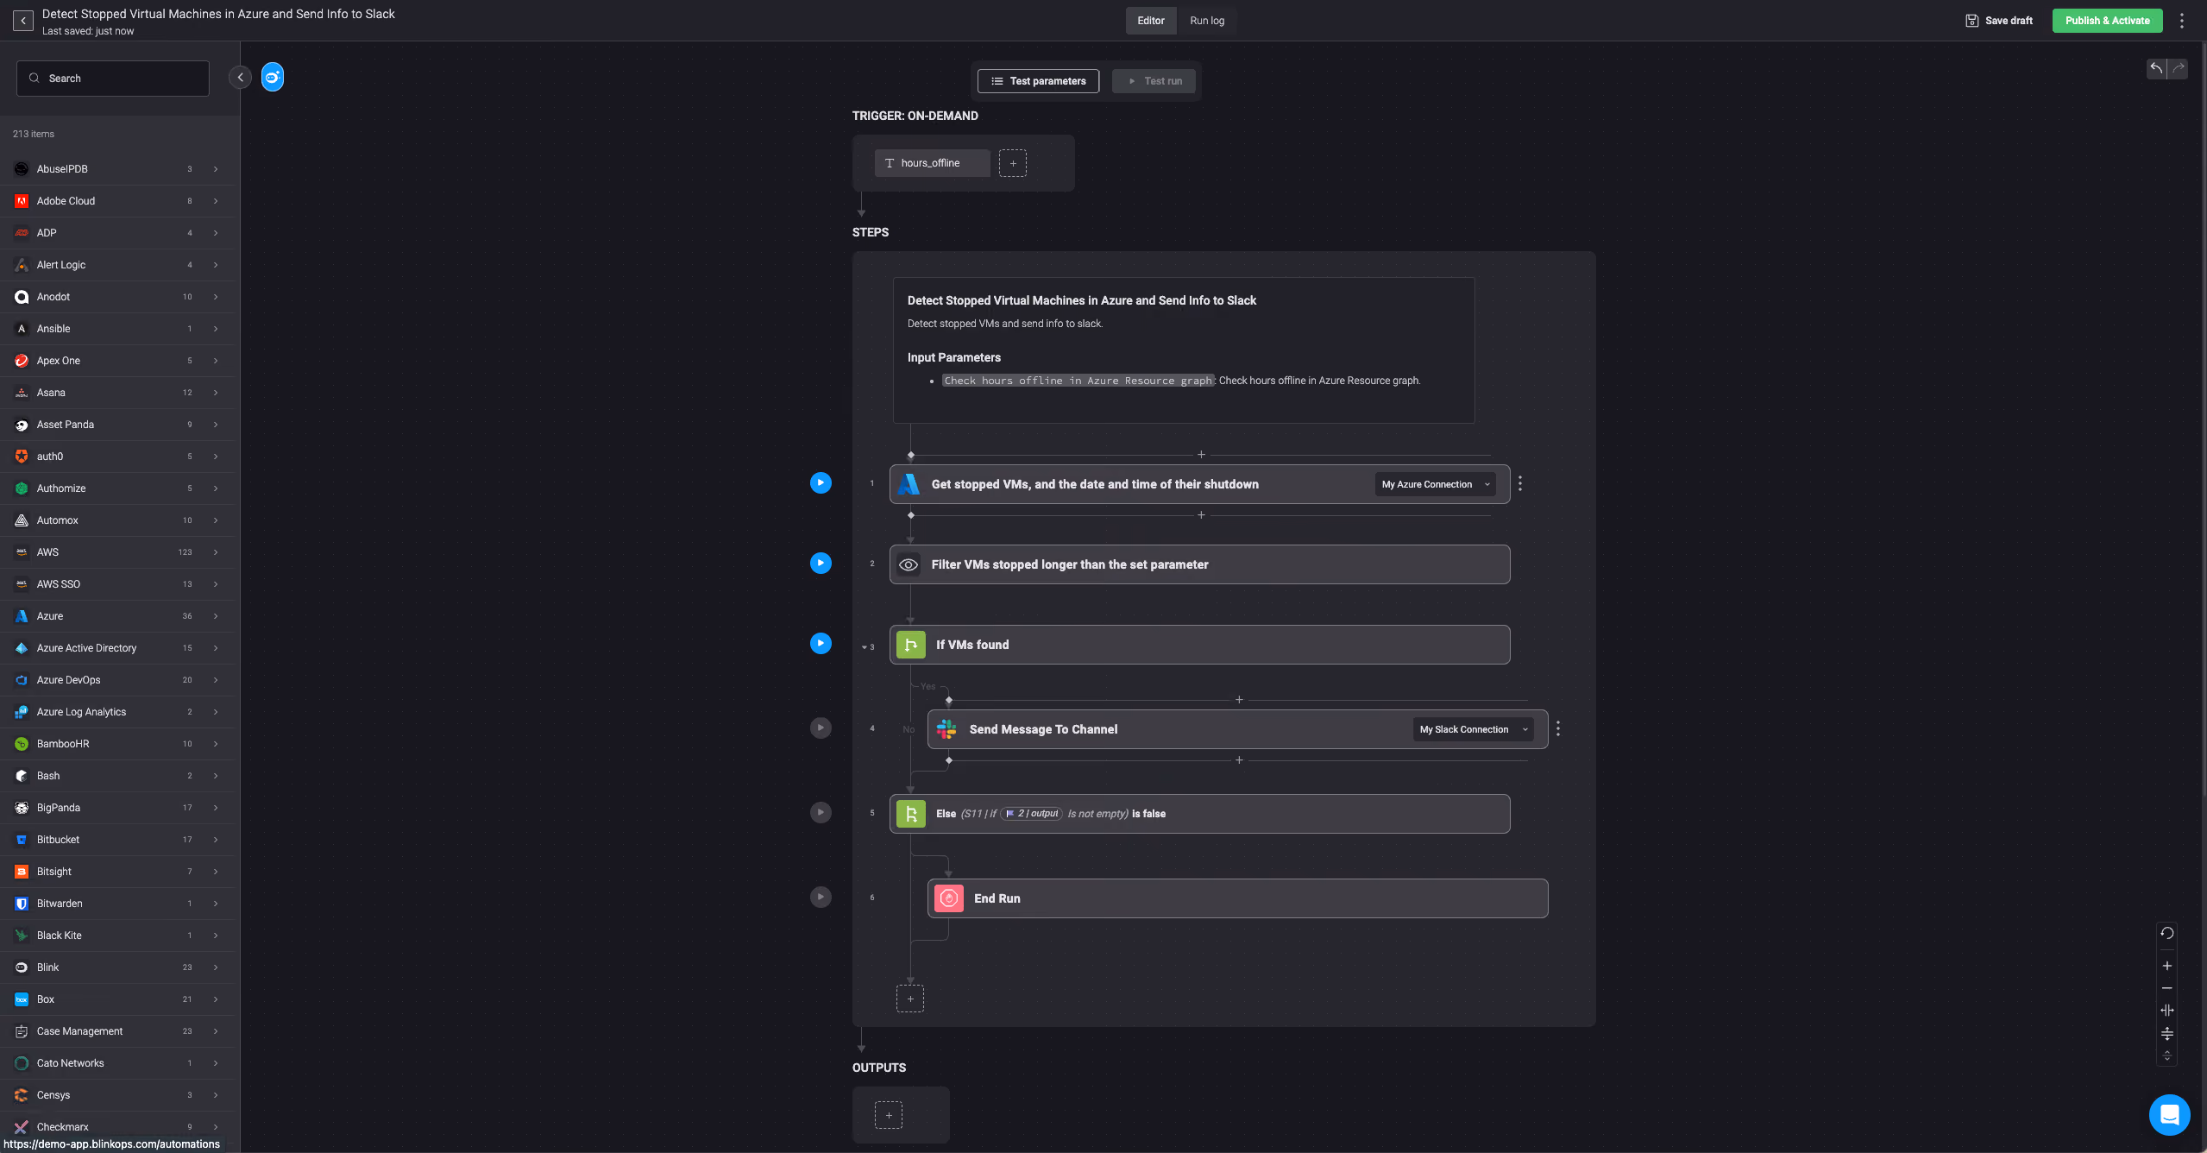The width and height of the screenshot is (2207, 1153).
Task: Open Adobe Cloud in the integrations list
Action: 117,201
